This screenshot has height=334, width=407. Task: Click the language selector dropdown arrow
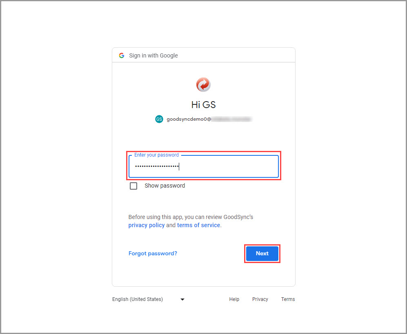pos(182,299)
